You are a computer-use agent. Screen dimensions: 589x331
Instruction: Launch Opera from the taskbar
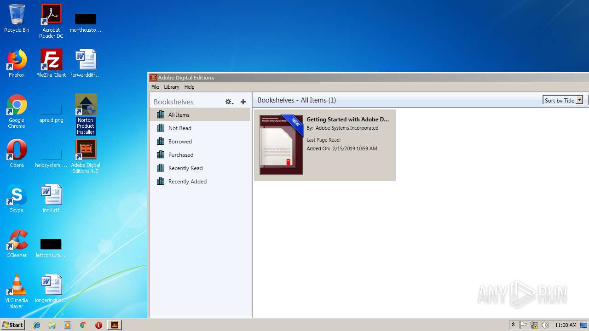click(x=98, y=325)
